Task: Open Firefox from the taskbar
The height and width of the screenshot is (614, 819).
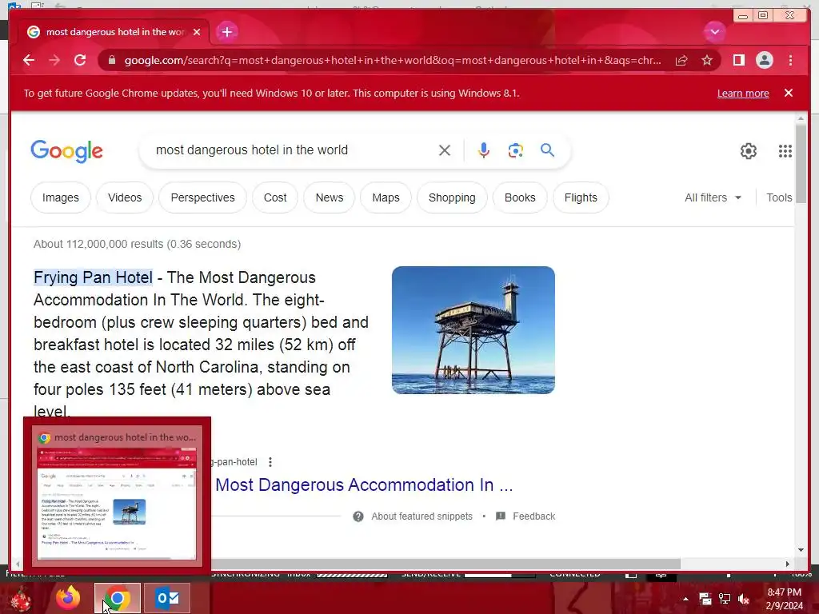Action: pos(69,598)
